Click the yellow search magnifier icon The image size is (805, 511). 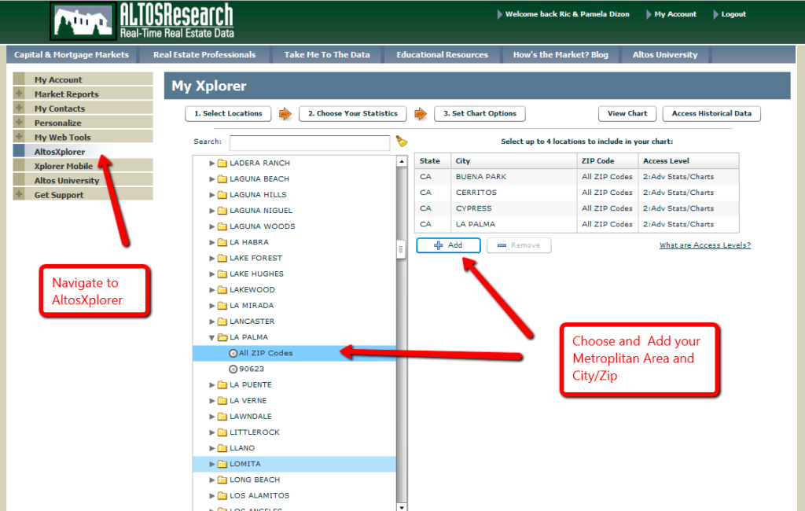[402, 142]
